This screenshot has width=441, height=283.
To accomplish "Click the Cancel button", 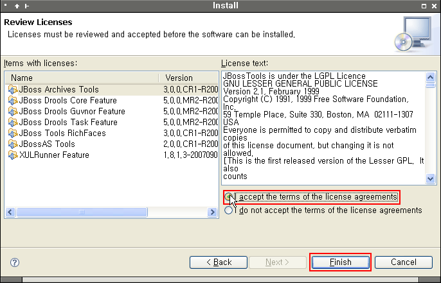I will (x=404, y=262).
